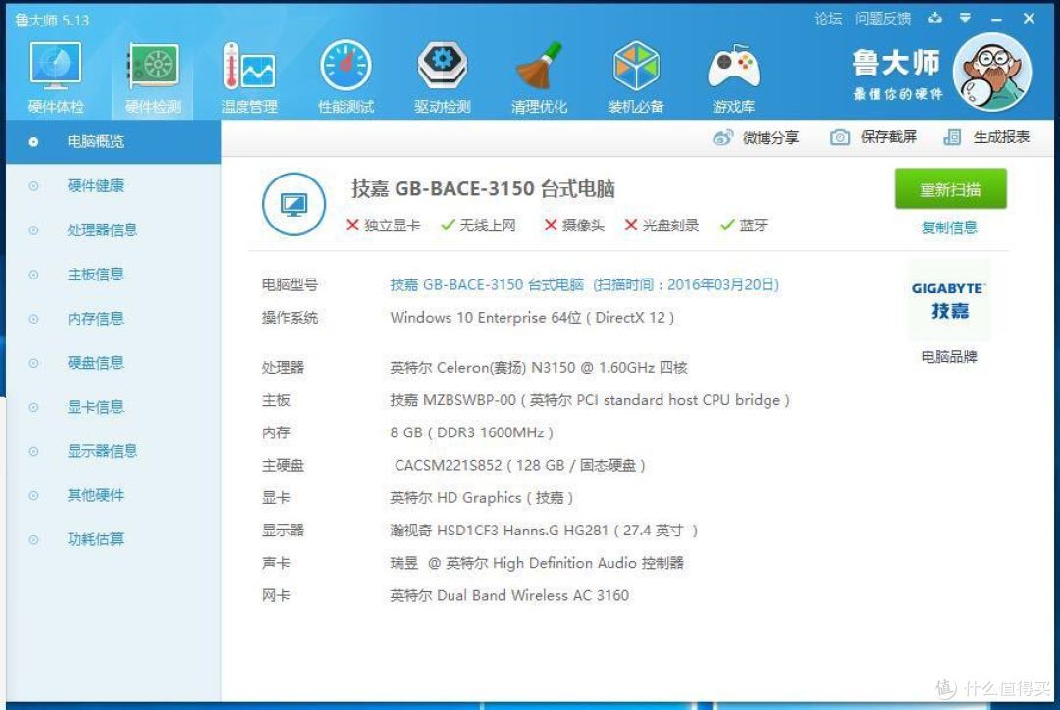Click the Hanns.G HG281 monitor text

[x=544, y=531]
